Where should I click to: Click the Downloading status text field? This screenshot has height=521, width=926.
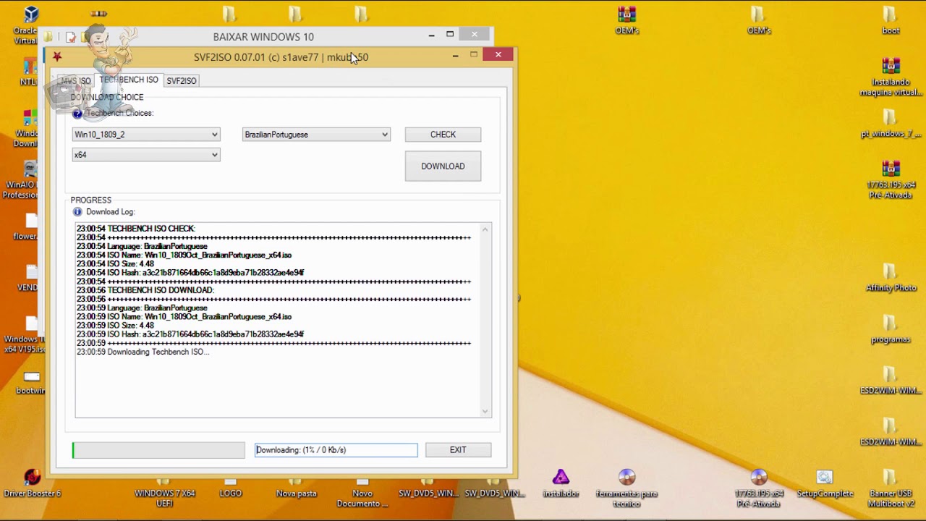point(336,450)
